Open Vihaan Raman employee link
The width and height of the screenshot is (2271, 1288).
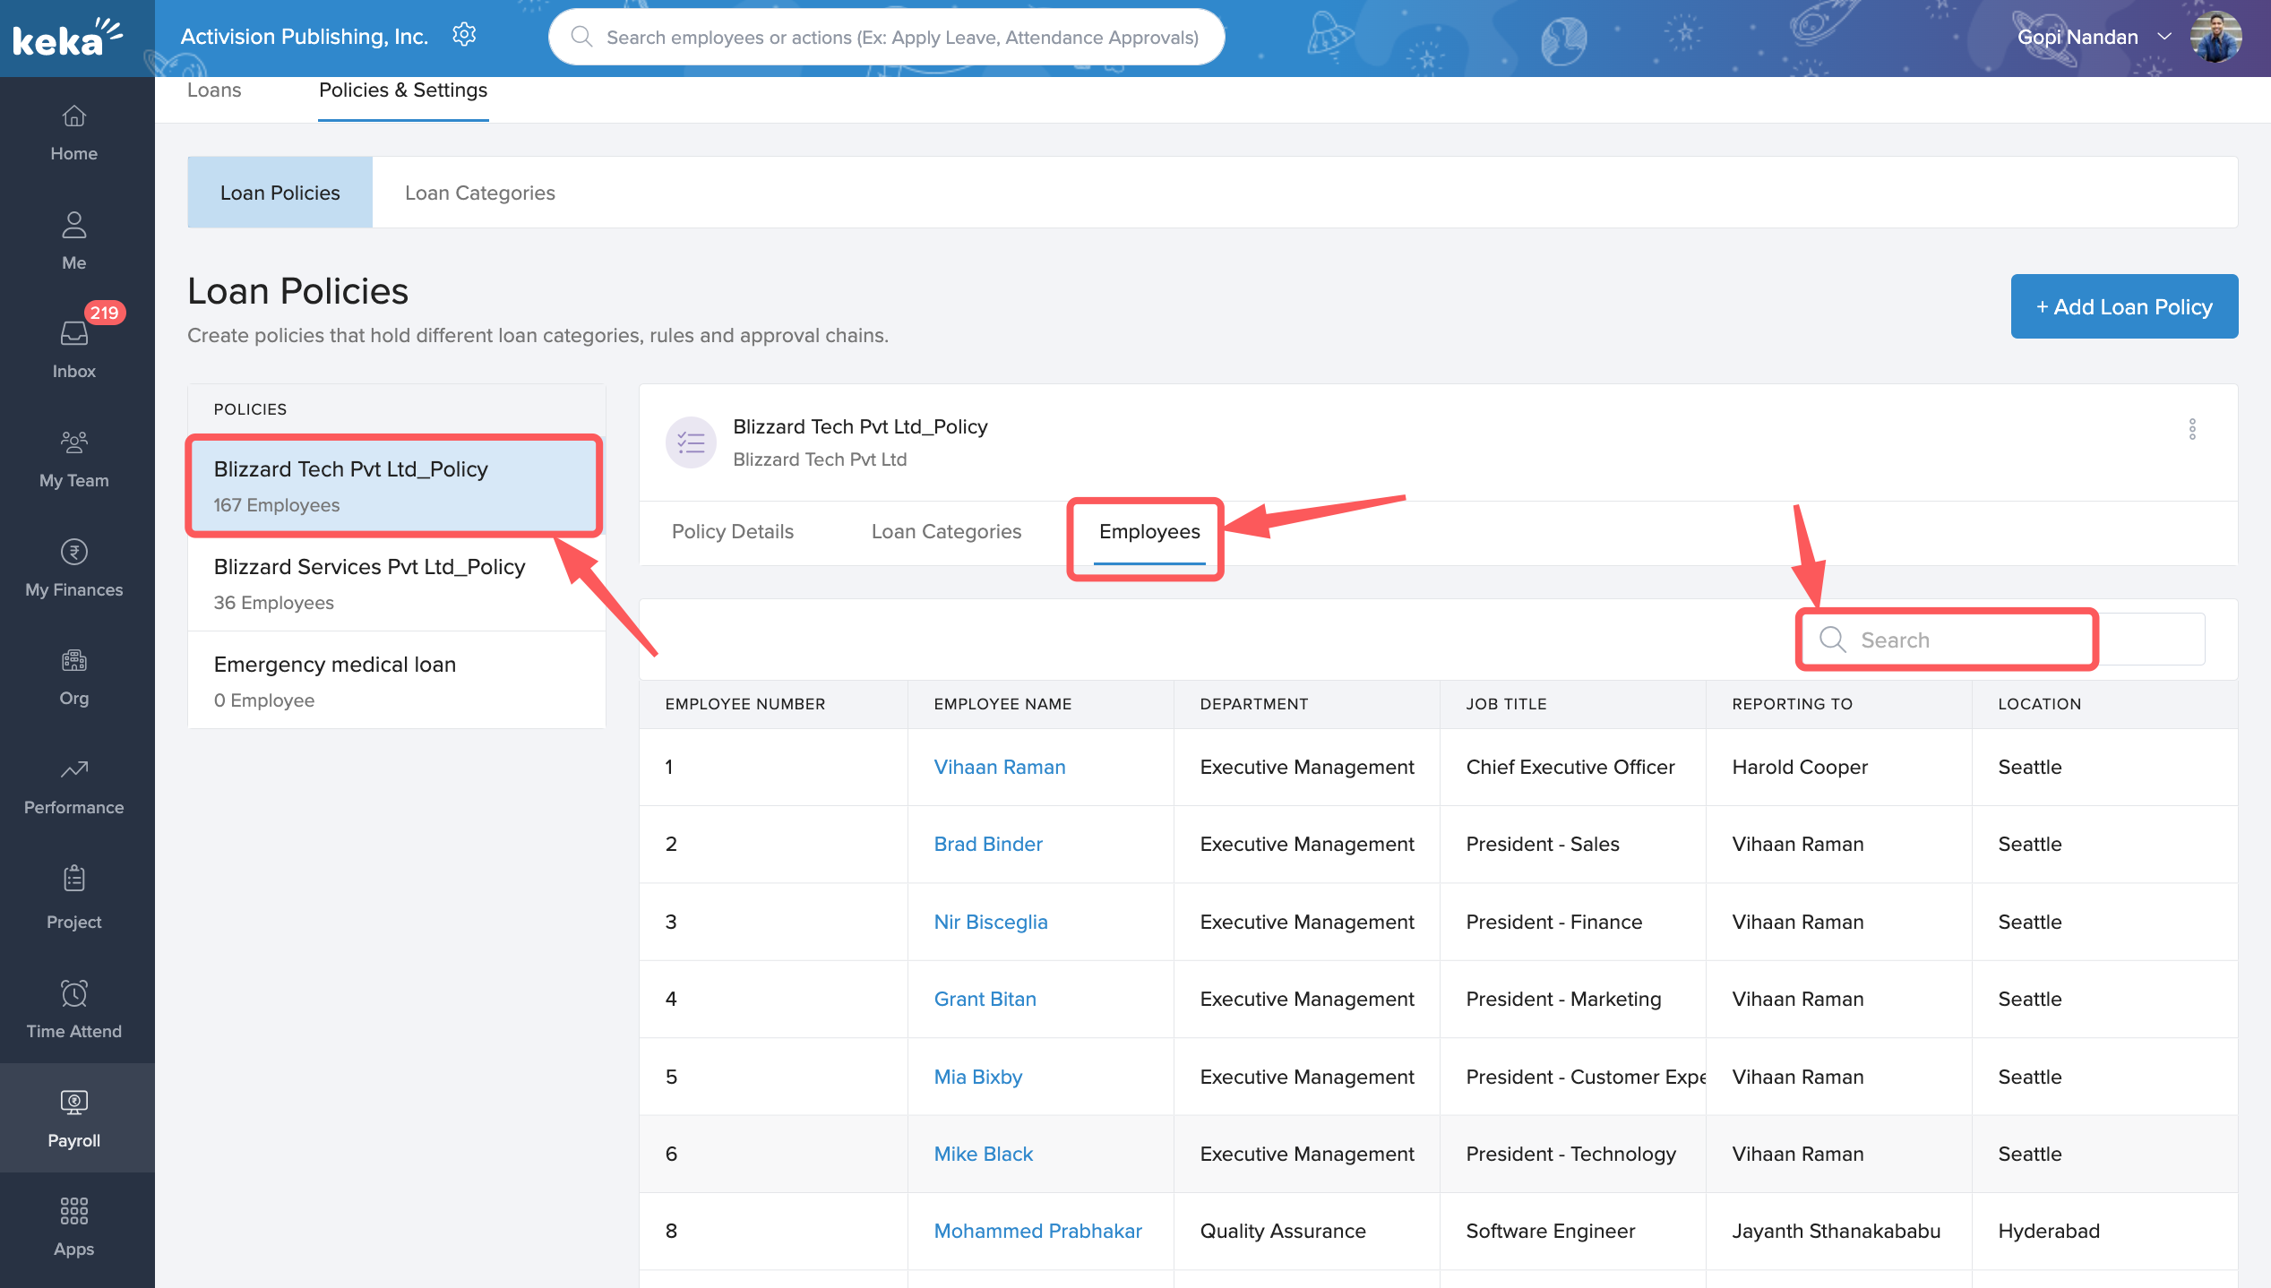pyautogui.click(x=999, y=767)
